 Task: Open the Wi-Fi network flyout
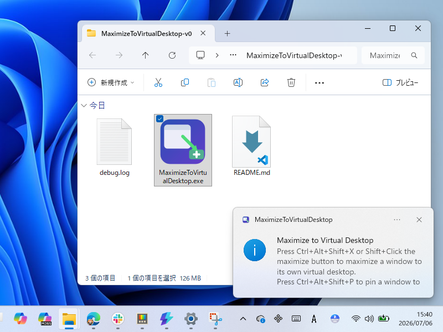pyautogui.click(x=356, y=319)
